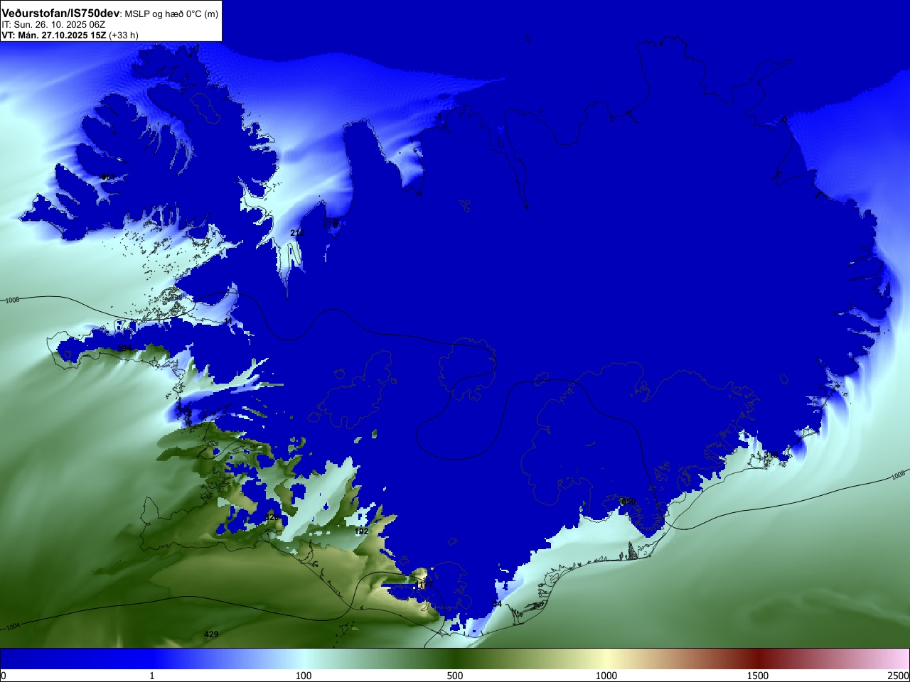910x682 pixels.
Task: Click the '54' height value near the south coast
Action: tap(497, 604)
